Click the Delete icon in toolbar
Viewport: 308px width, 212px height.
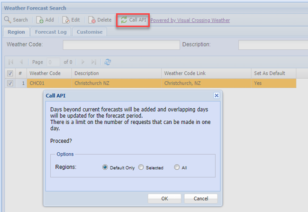[x=92, y=20]
